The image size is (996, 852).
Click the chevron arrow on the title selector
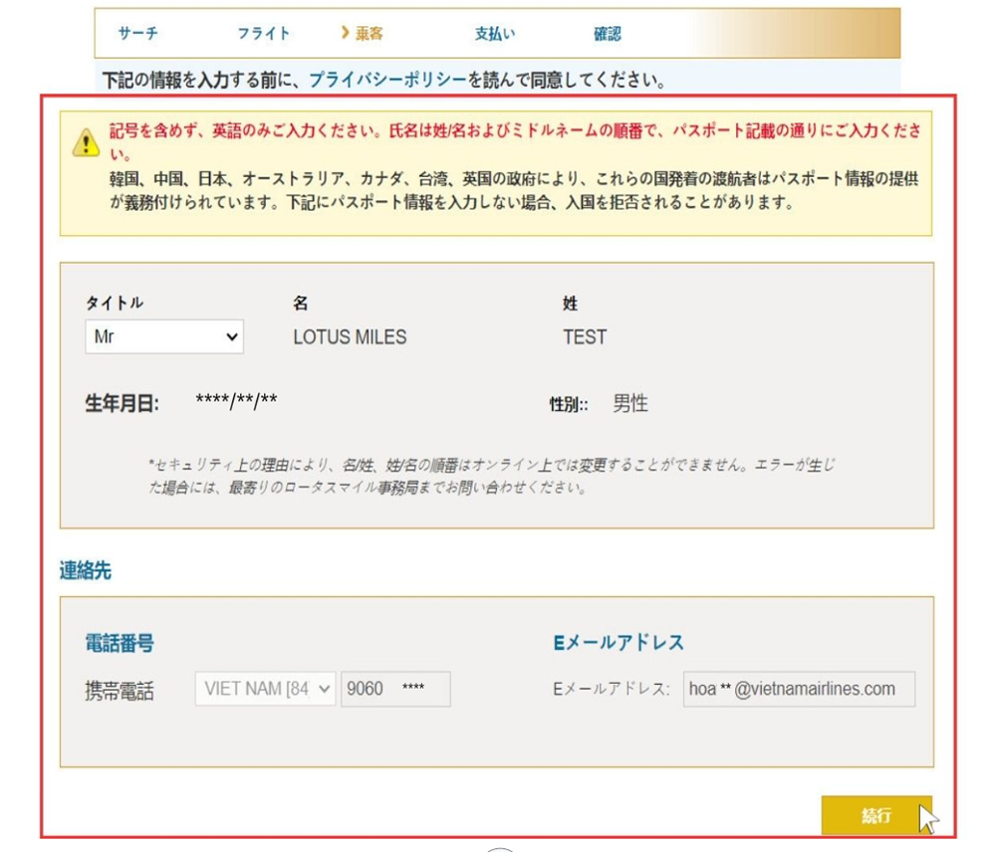231,336
